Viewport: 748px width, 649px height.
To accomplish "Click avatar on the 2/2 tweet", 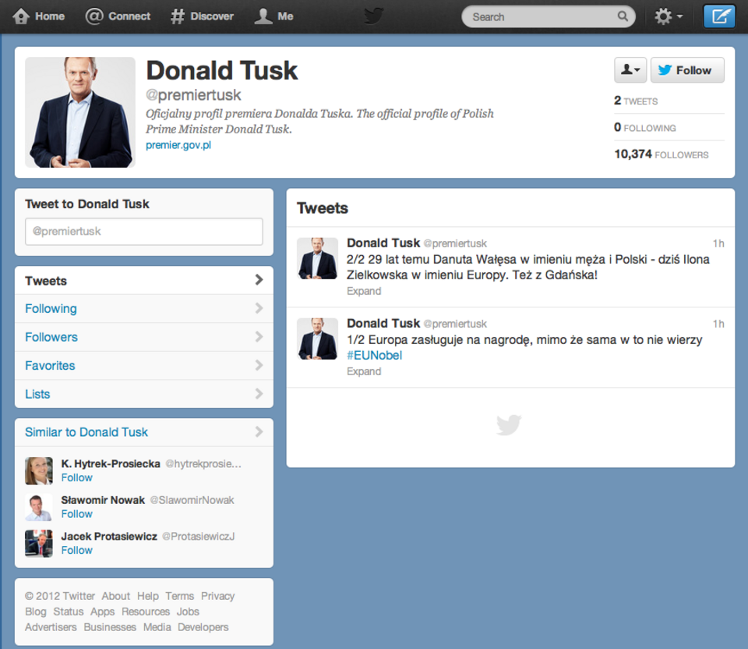I will [x=317, y=258].
